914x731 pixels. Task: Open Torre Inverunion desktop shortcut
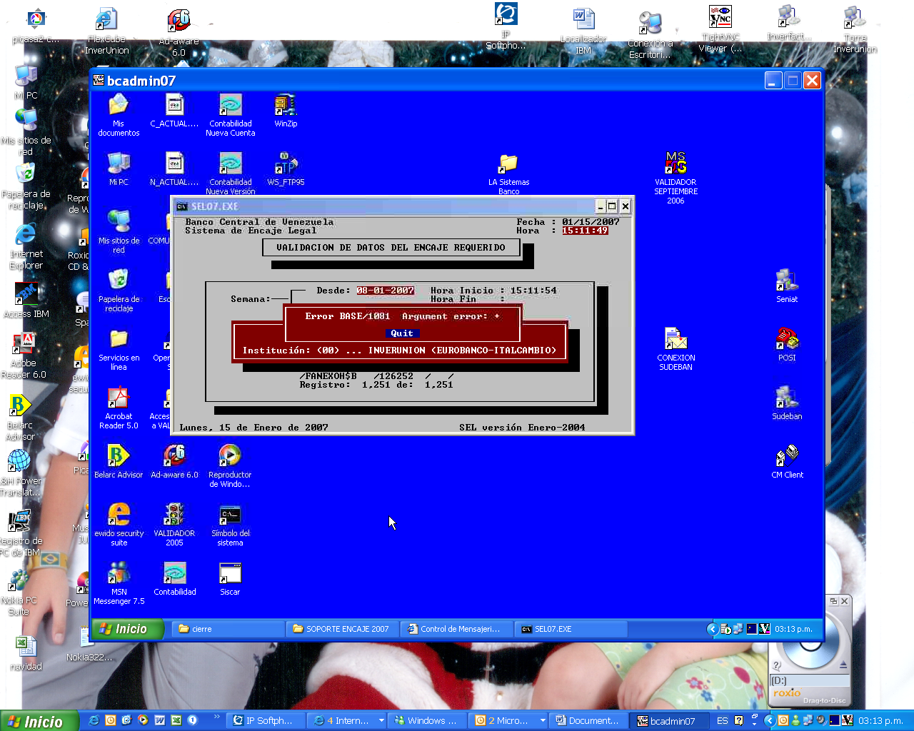click(855, 29)
